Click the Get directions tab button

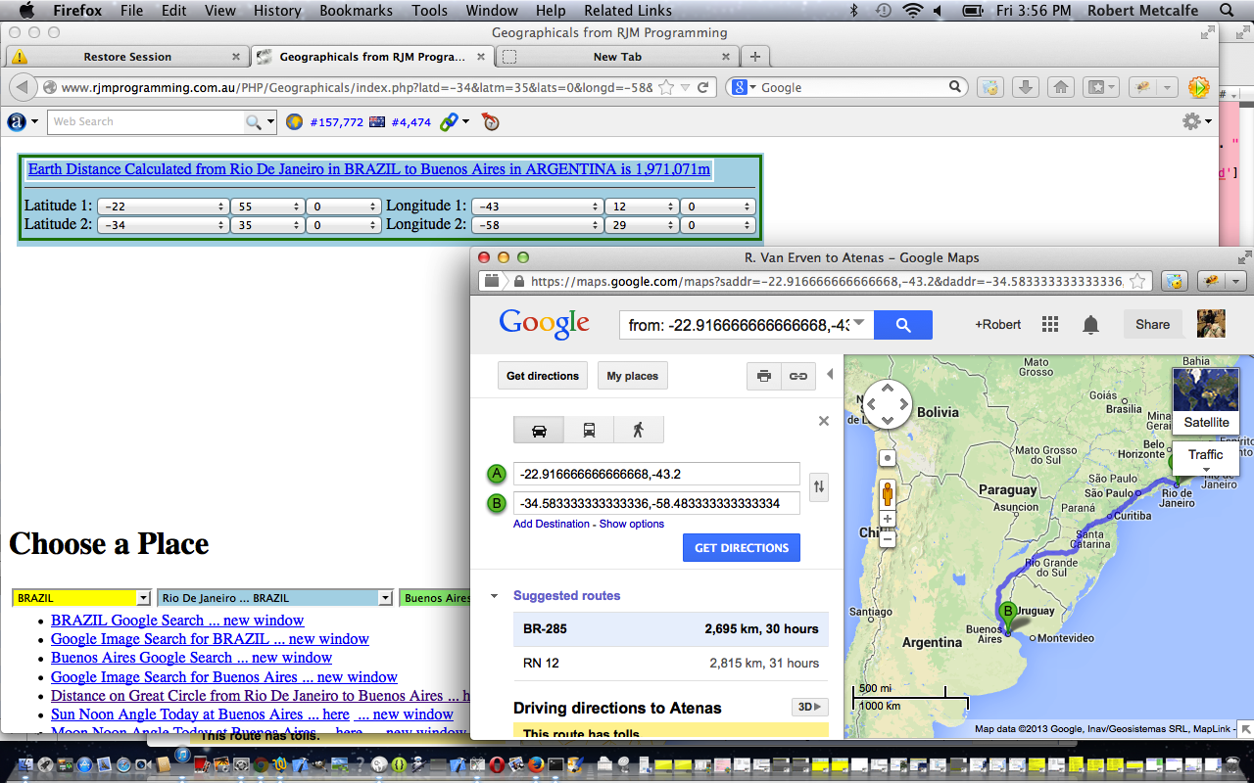pyautogui.click(x=543, y=376)
